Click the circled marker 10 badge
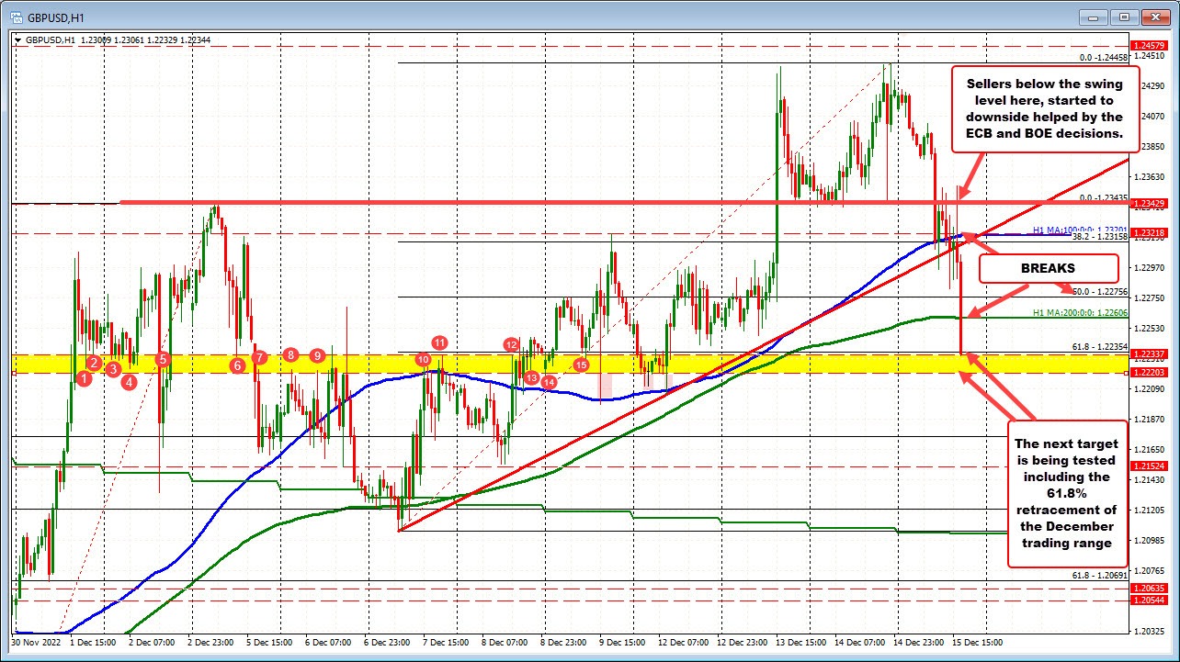Viewport: 1180px width, 662px height. (x=424, y=361)
